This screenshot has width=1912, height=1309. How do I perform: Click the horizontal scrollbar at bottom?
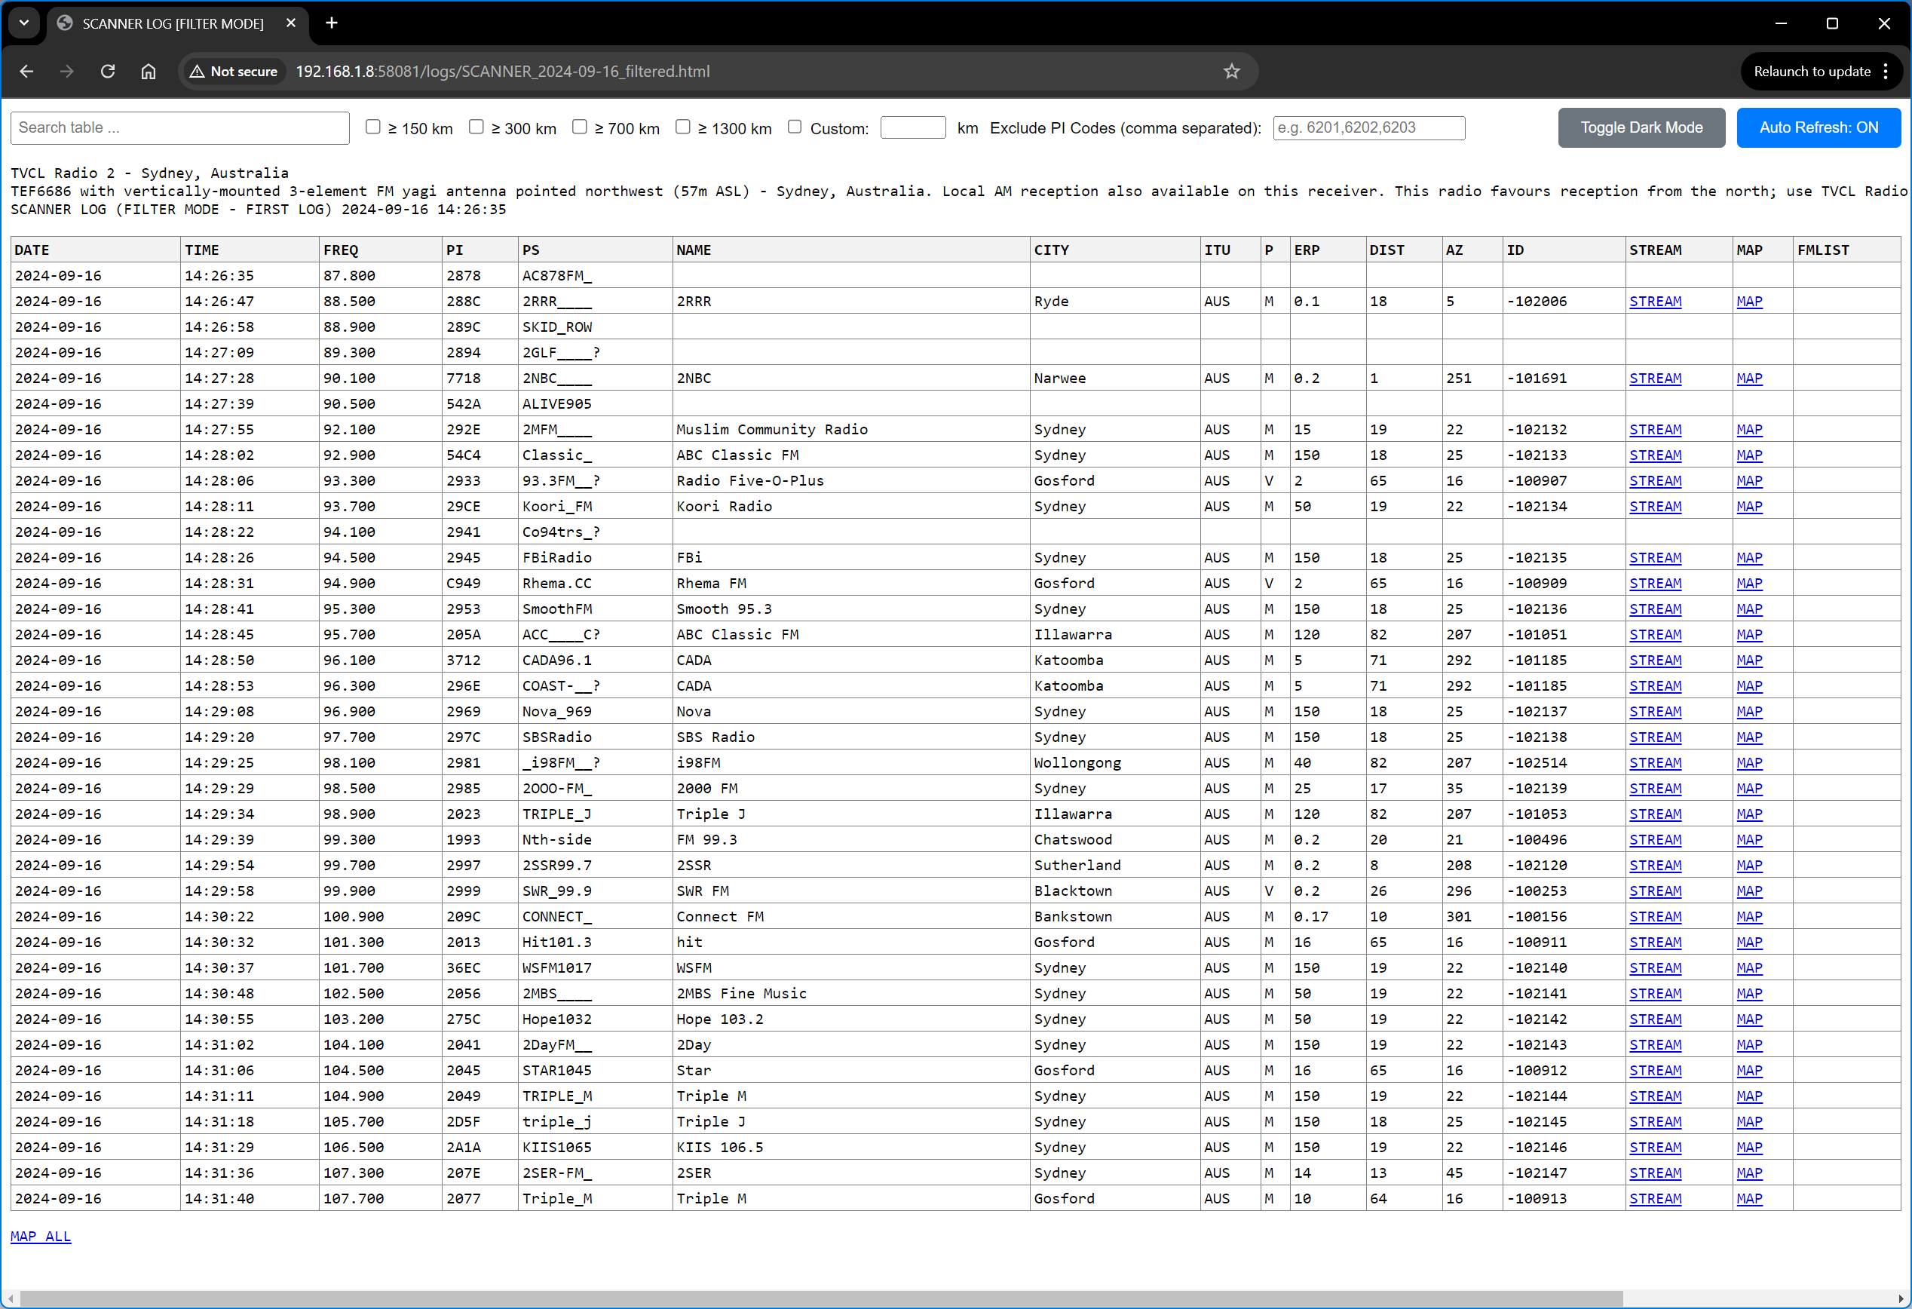(x=820, y=1298)
